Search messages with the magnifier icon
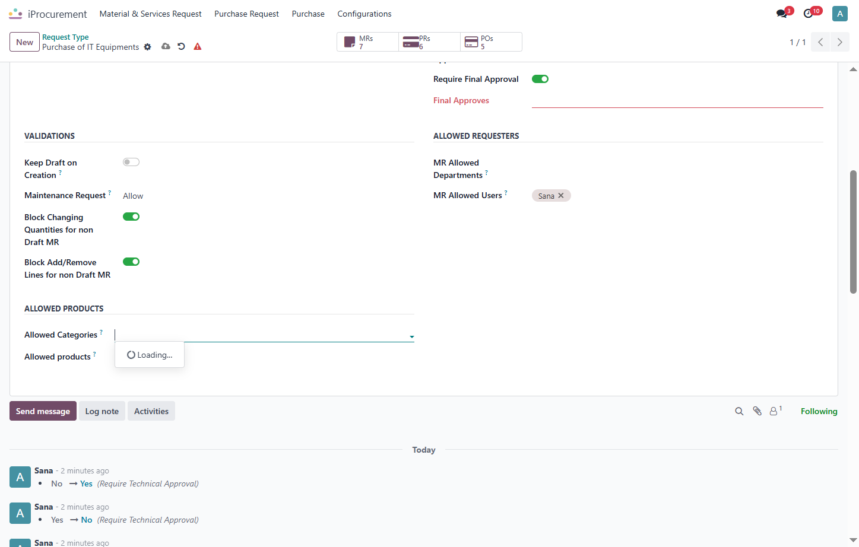Screen dimensions: 859x547 point(739,411)
